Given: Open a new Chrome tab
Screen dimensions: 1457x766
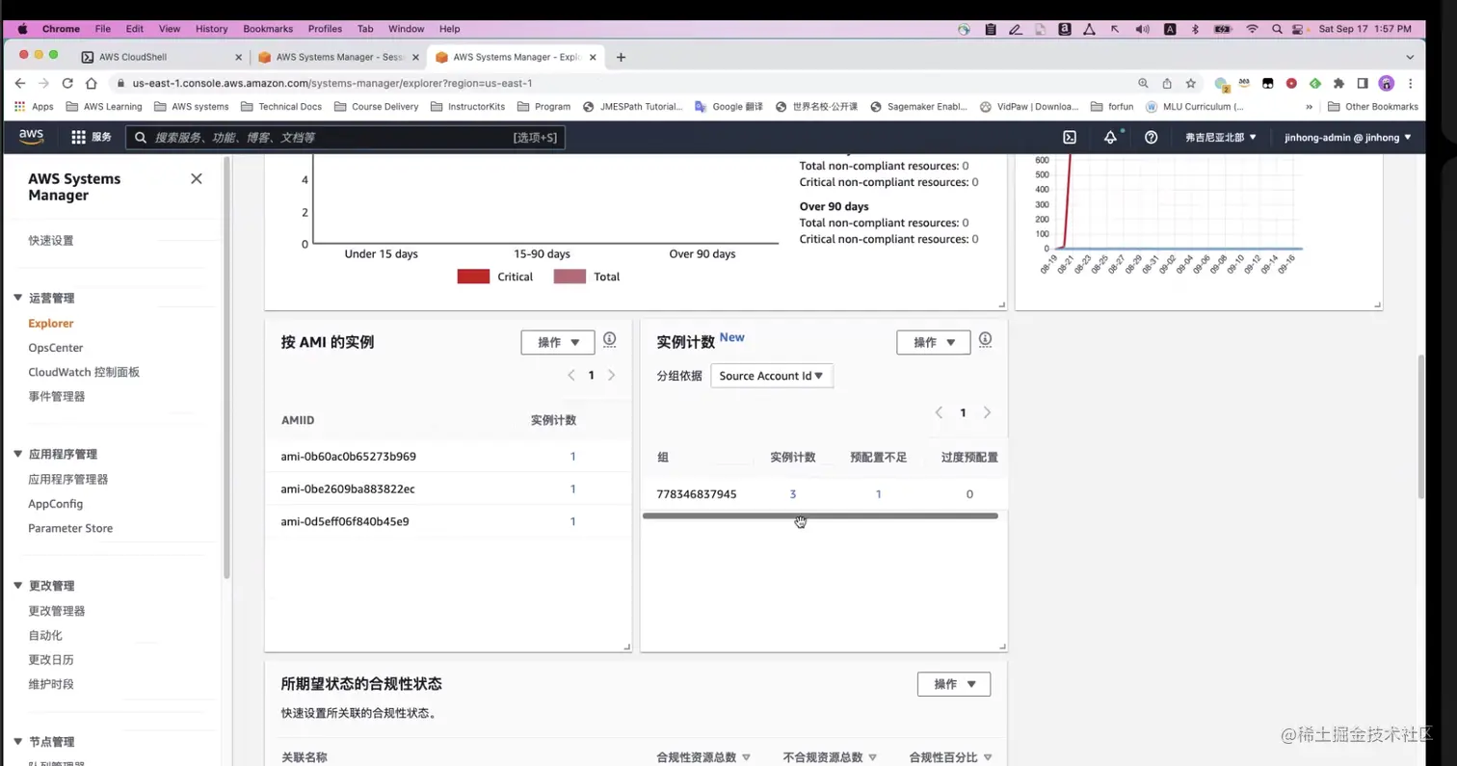Looking at the screenshot, I should coord(621,57).
